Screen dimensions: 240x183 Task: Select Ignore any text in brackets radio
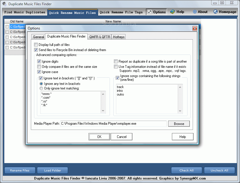point(41,84)
